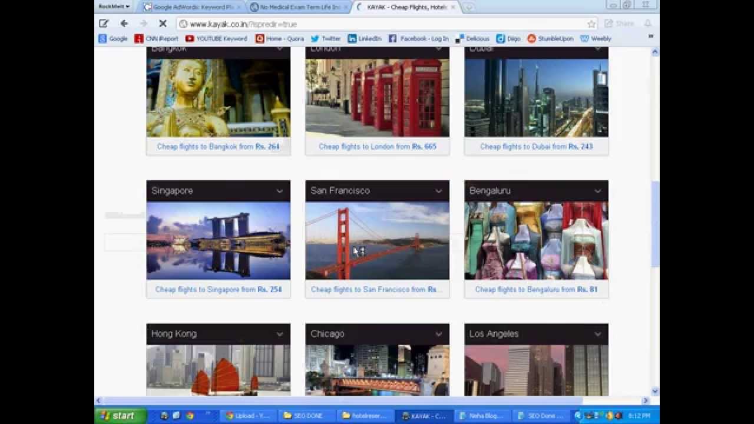Click the Share button in toolbar
This screenshot has height=424, width=754.
tap(619, 24)
